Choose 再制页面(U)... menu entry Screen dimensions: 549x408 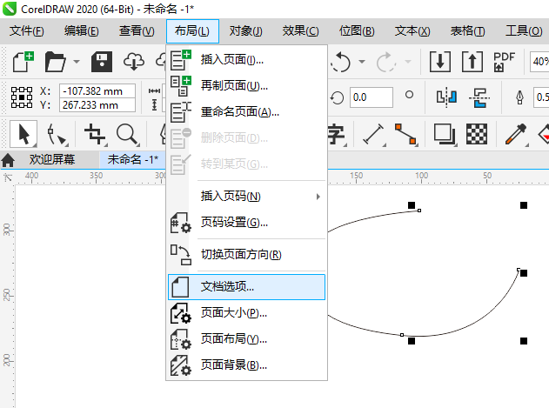(246, 85)
